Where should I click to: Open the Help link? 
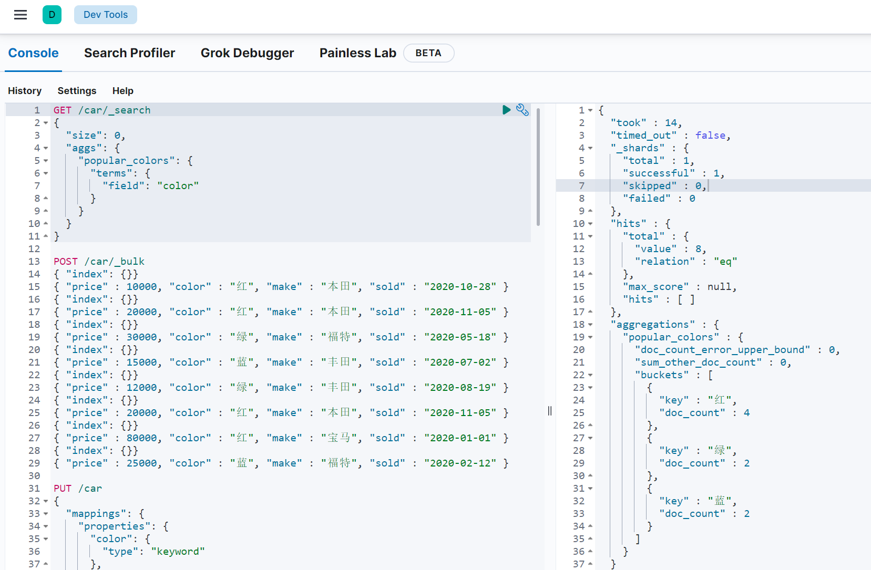123,91
